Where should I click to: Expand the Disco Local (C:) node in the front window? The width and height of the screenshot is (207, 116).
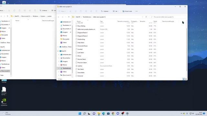pyautogui.click(x=59, y=75)
